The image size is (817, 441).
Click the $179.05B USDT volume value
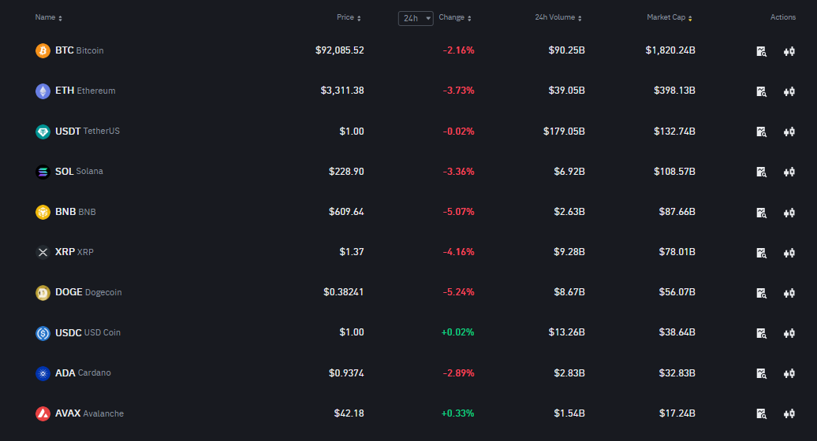click(565, 131)
